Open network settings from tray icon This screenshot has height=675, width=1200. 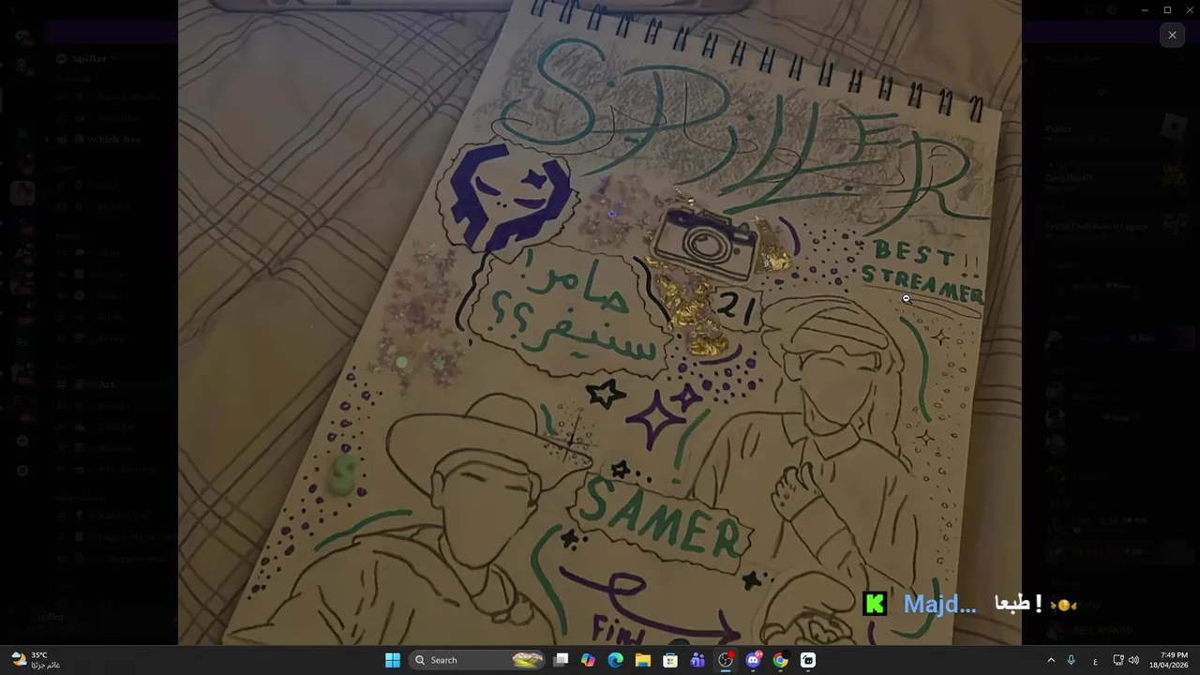click(x=1118, y=660)
